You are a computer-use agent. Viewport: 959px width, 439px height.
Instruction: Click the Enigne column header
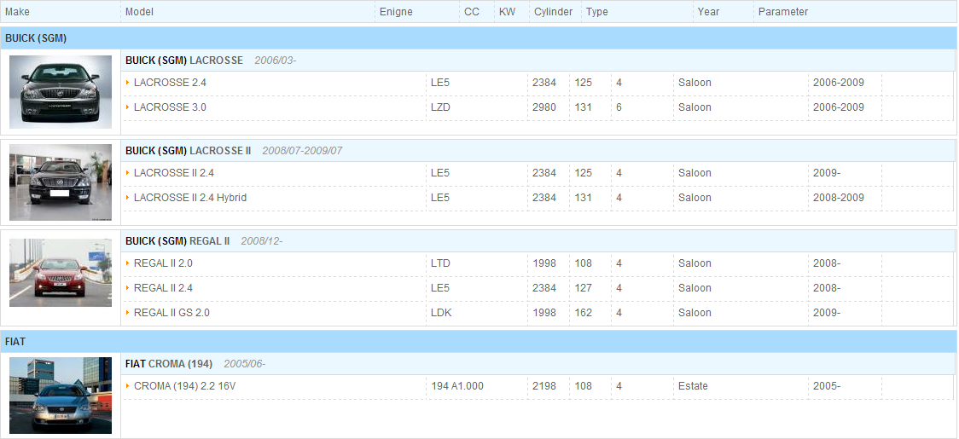pyautogui.click(x=396, y=12)
